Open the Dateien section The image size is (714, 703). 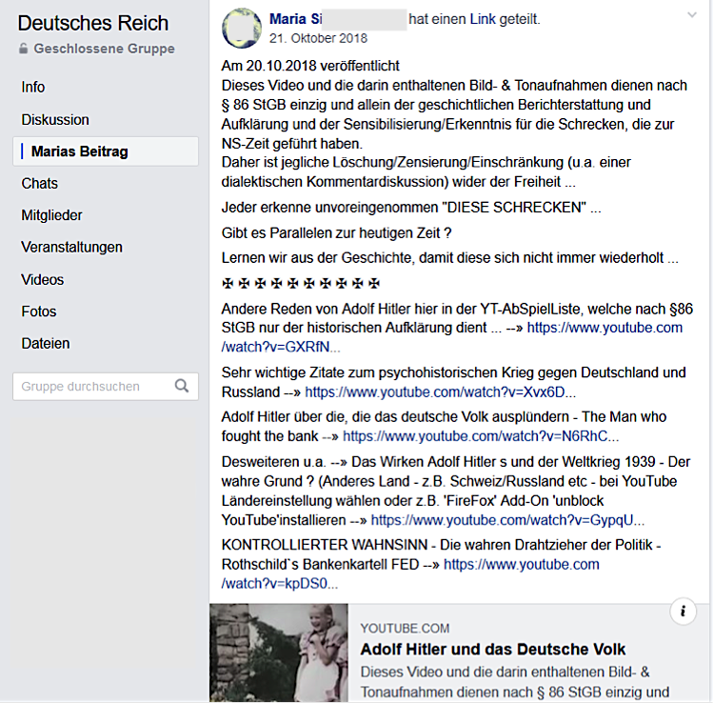pyautogui.click(x=46, y=343)
